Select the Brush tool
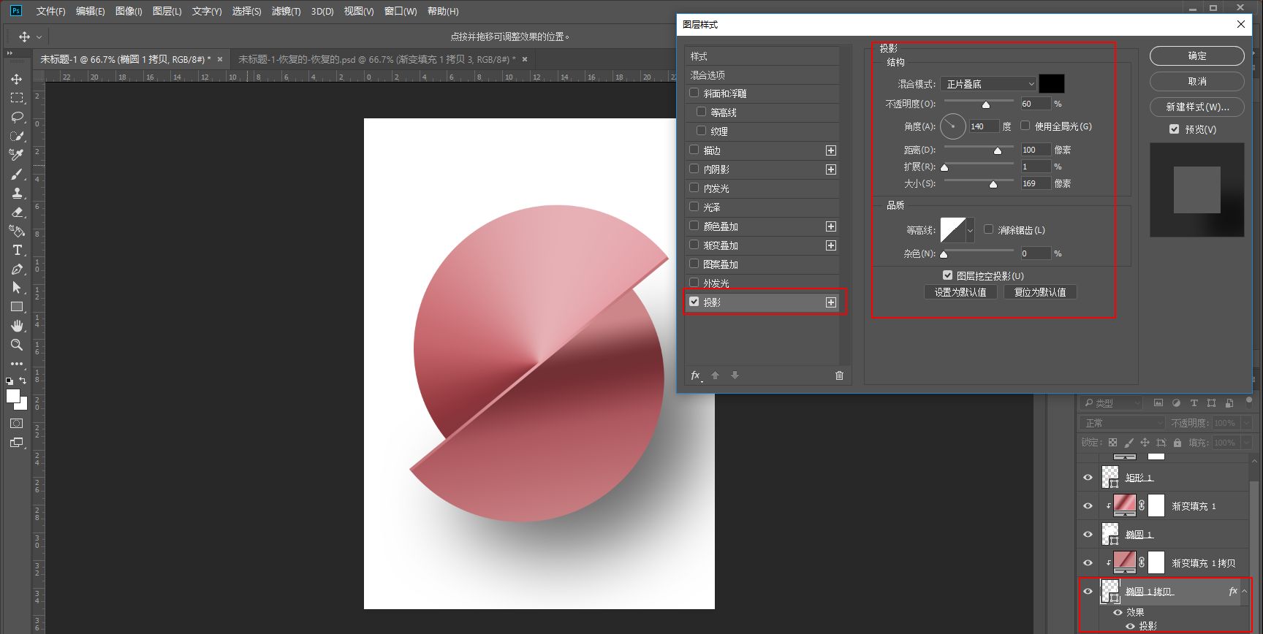This screenshot has width=1263, height=634. 17,174
